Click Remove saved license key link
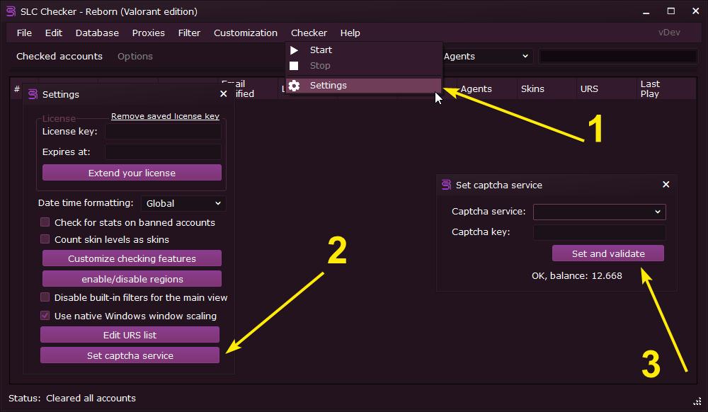 [165, 116]
